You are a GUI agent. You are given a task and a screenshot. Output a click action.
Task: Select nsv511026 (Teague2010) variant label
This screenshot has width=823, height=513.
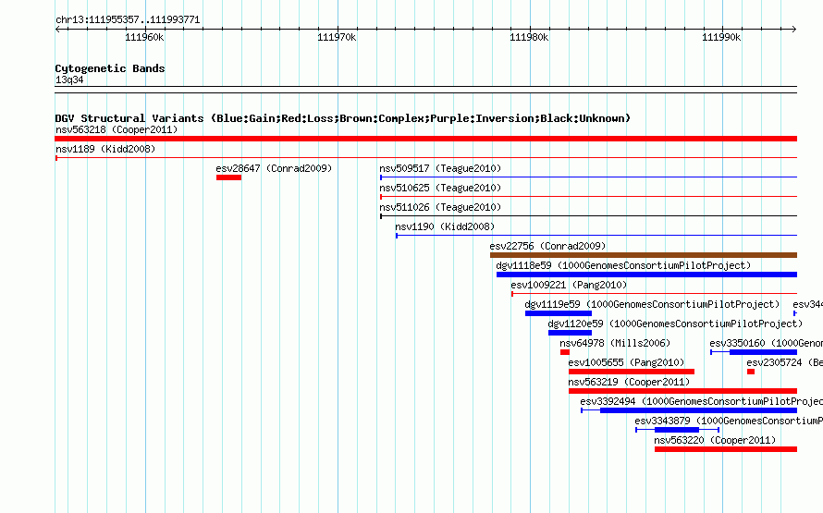pos(440,207)
